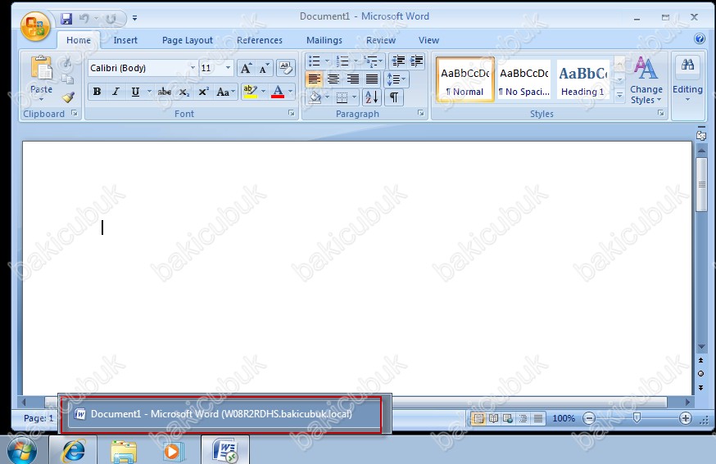Open the Office Button menu

(x=35, y=26)
